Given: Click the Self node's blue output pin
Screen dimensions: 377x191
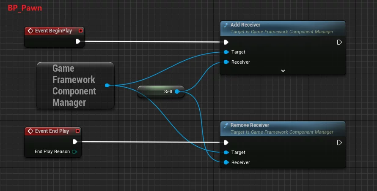Looking at the screenshot, I should [x=177, y=91].
